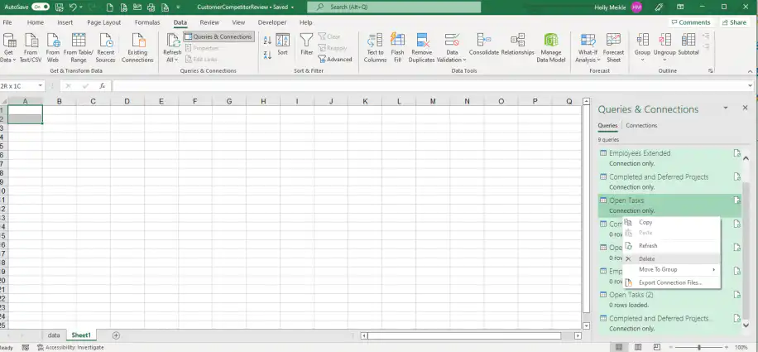The width and height of the screenshot is (758, 352).
Task: Click the Advanced filter button
Action: [x=335, y=59]
